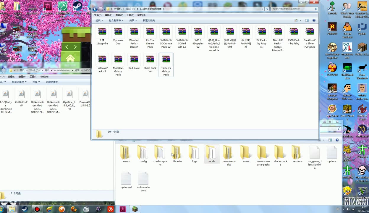This screenshot has height=213, width=369.
Task: Expand 包含到库中 dropdown in front window
Action: [116, 20]
